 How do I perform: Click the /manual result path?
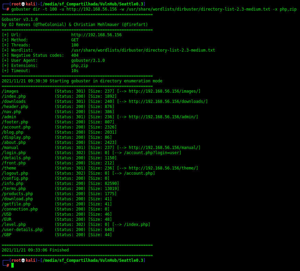point(10,147)
